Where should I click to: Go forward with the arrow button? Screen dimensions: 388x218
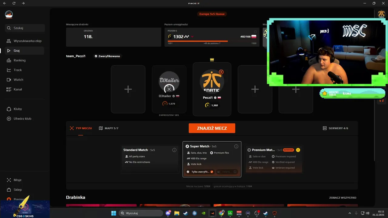tap(23, 3)
